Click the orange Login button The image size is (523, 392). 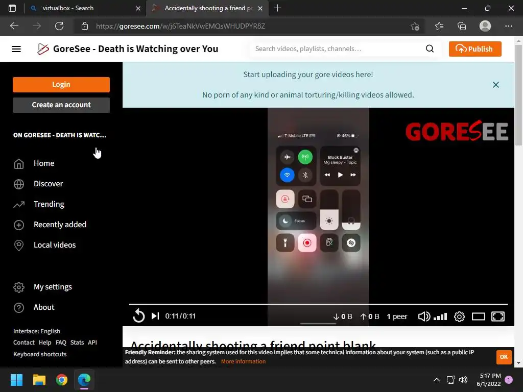coord(61,84)
